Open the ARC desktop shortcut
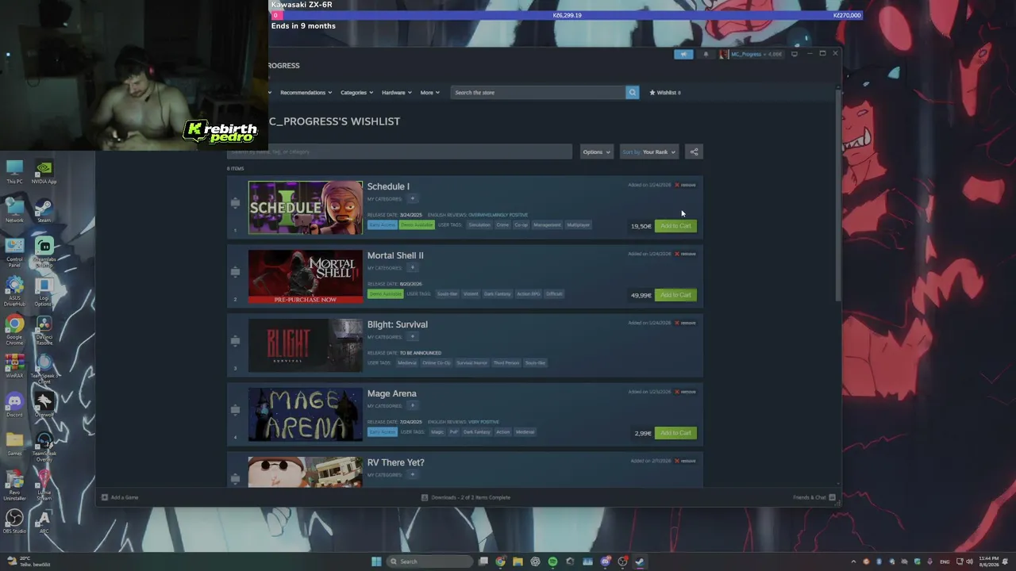1016x571 pixels. (44, 521)
